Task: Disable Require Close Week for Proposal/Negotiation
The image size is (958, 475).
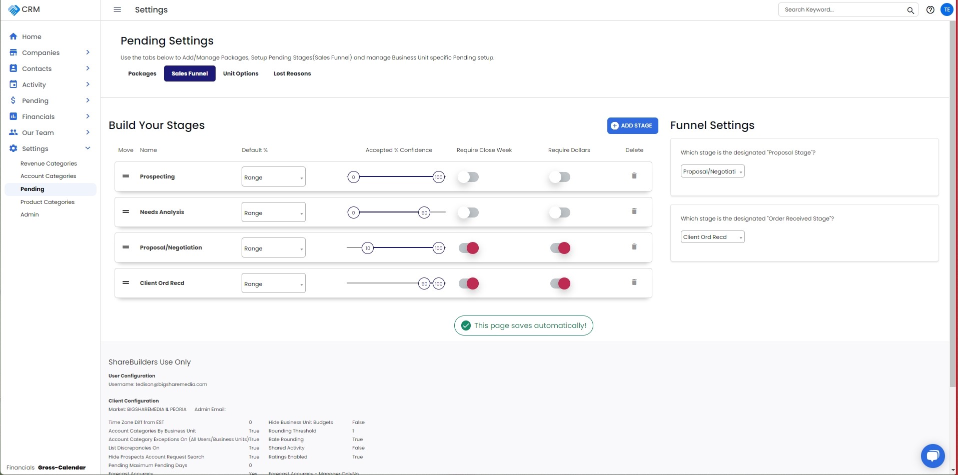Action: 469,248
